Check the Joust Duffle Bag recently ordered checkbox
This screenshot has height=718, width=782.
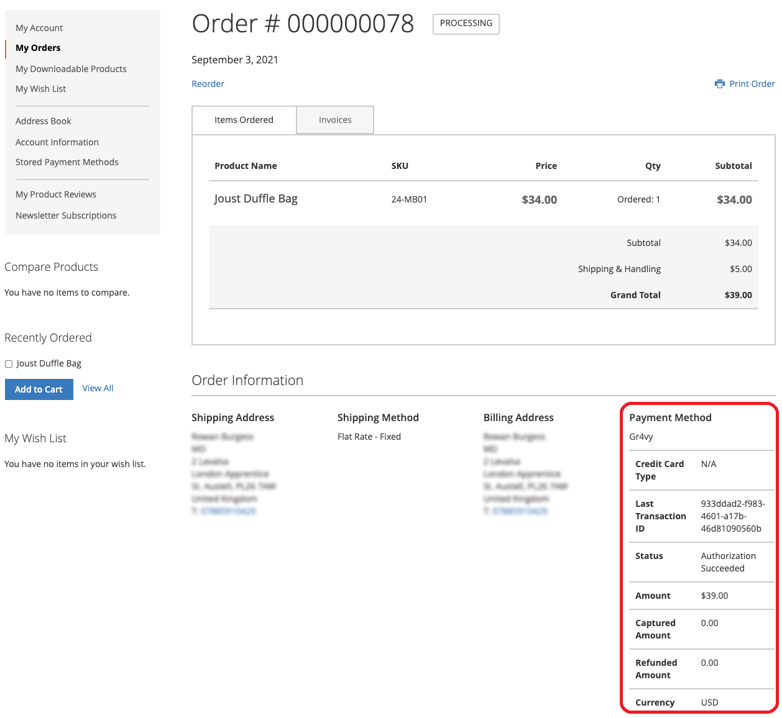8,363
